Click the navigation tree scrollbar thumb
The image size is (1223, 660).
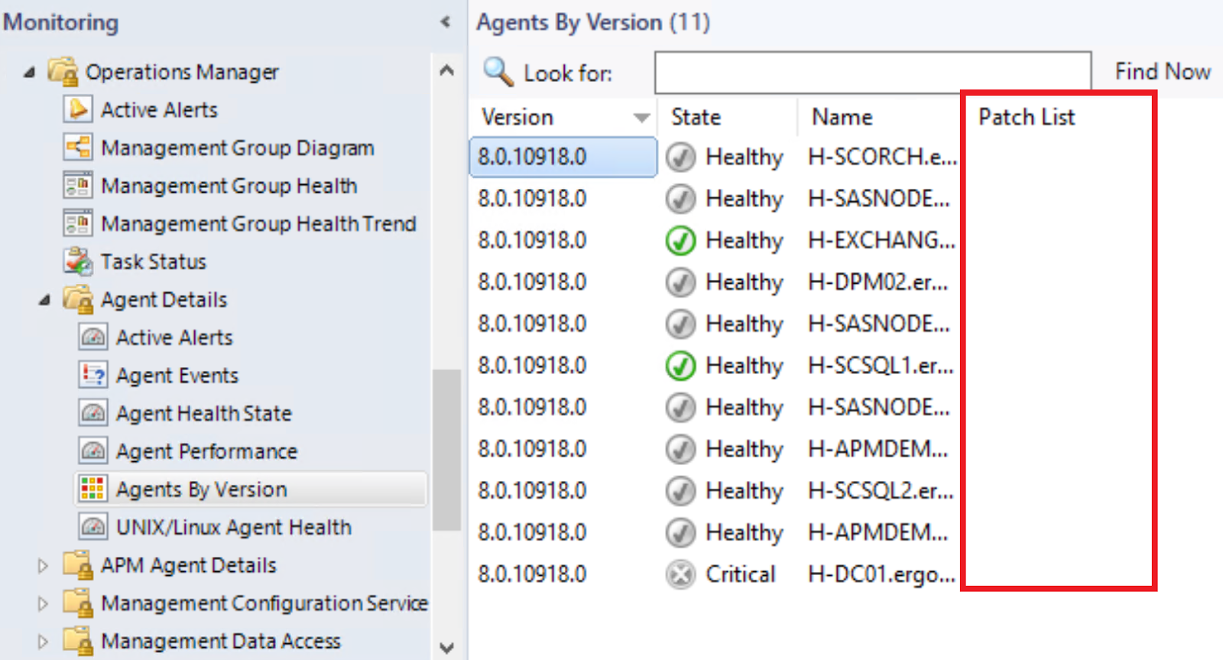447,450
